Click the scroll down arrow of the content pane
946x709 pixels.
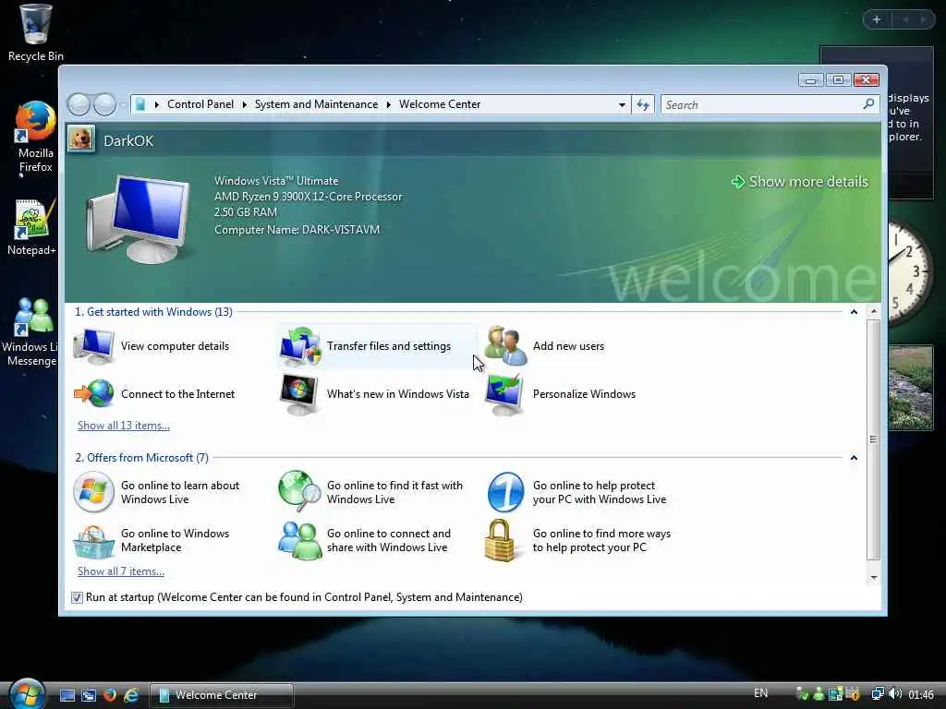click(873, 578)
